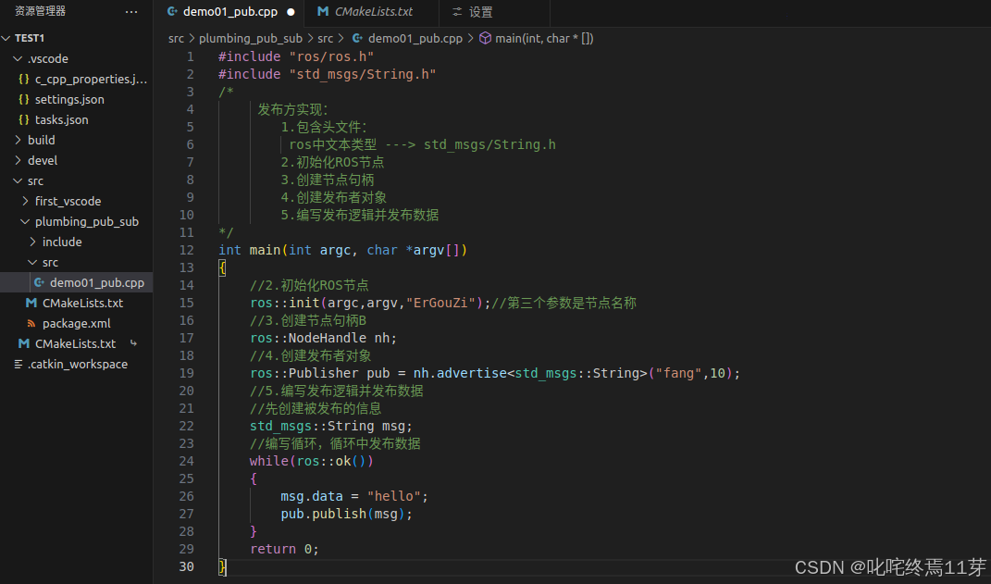The height and width of the screenshot is (584, 991).
Task: Click "fang" topic string on line 19
Action: (679, 373)
